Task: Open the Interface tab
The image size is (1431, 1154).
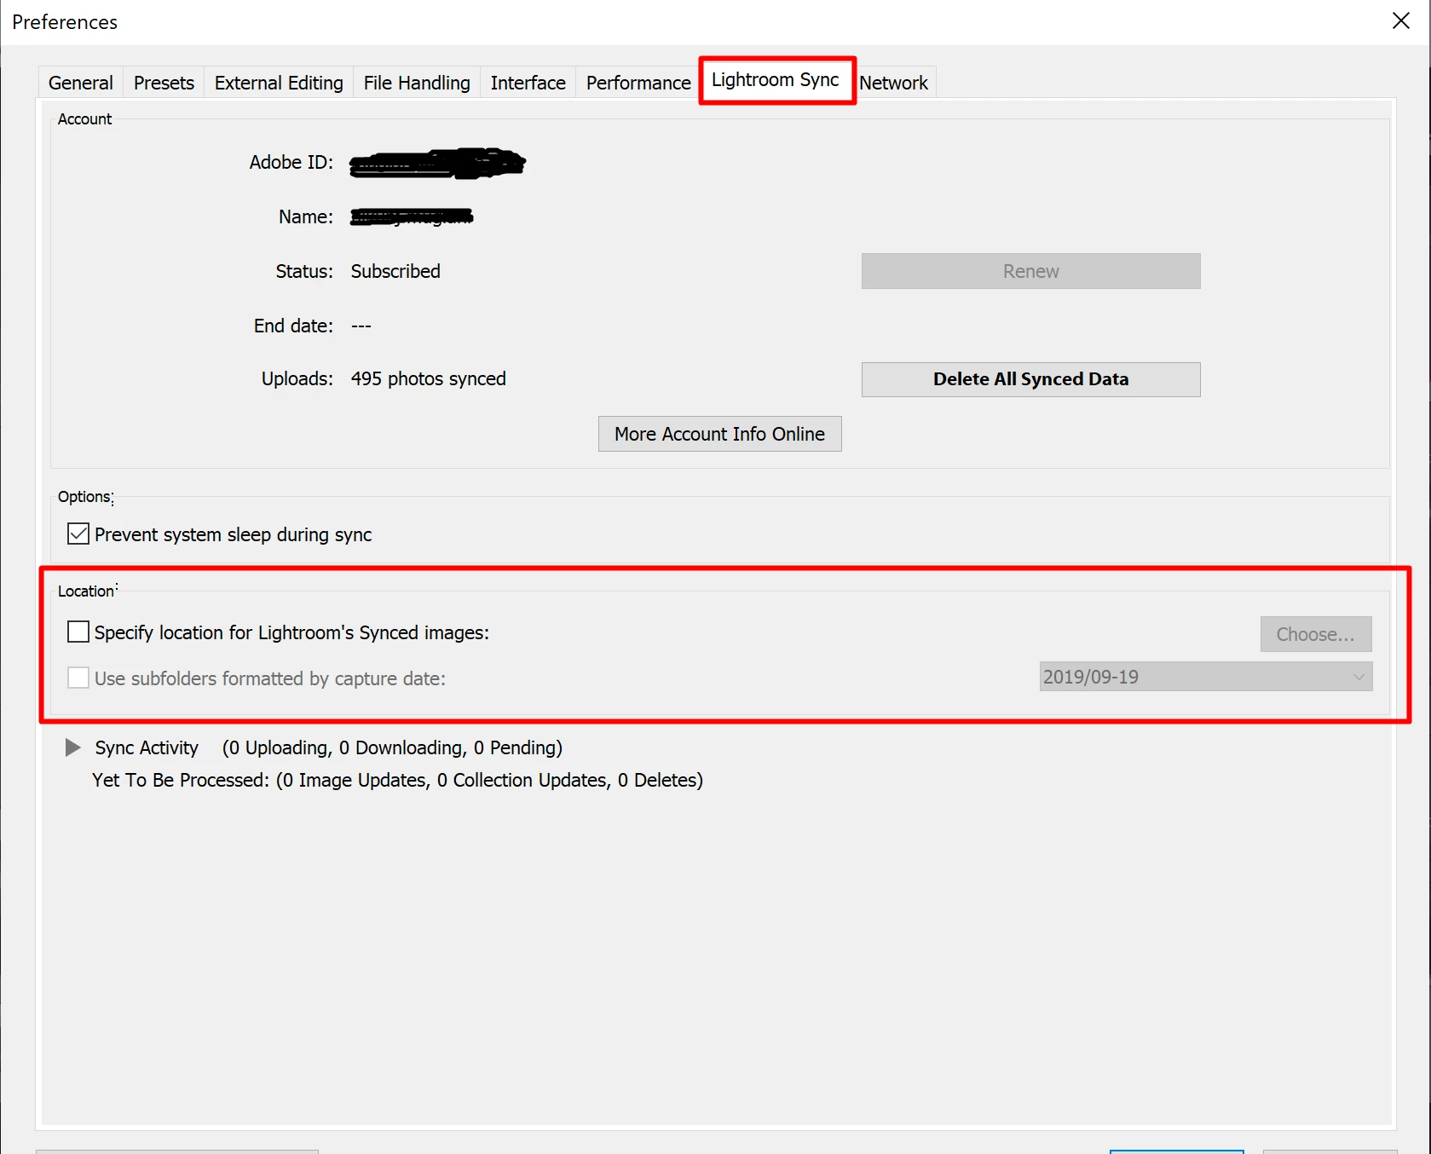Action: 528,83
